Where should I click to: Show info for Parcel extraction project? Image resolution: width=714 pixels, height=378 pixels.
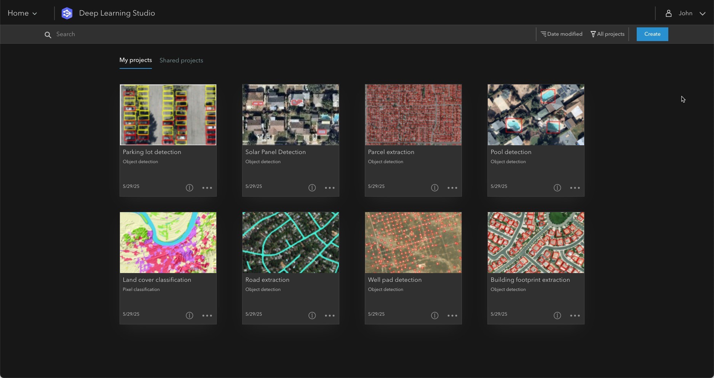coord(434,188)
